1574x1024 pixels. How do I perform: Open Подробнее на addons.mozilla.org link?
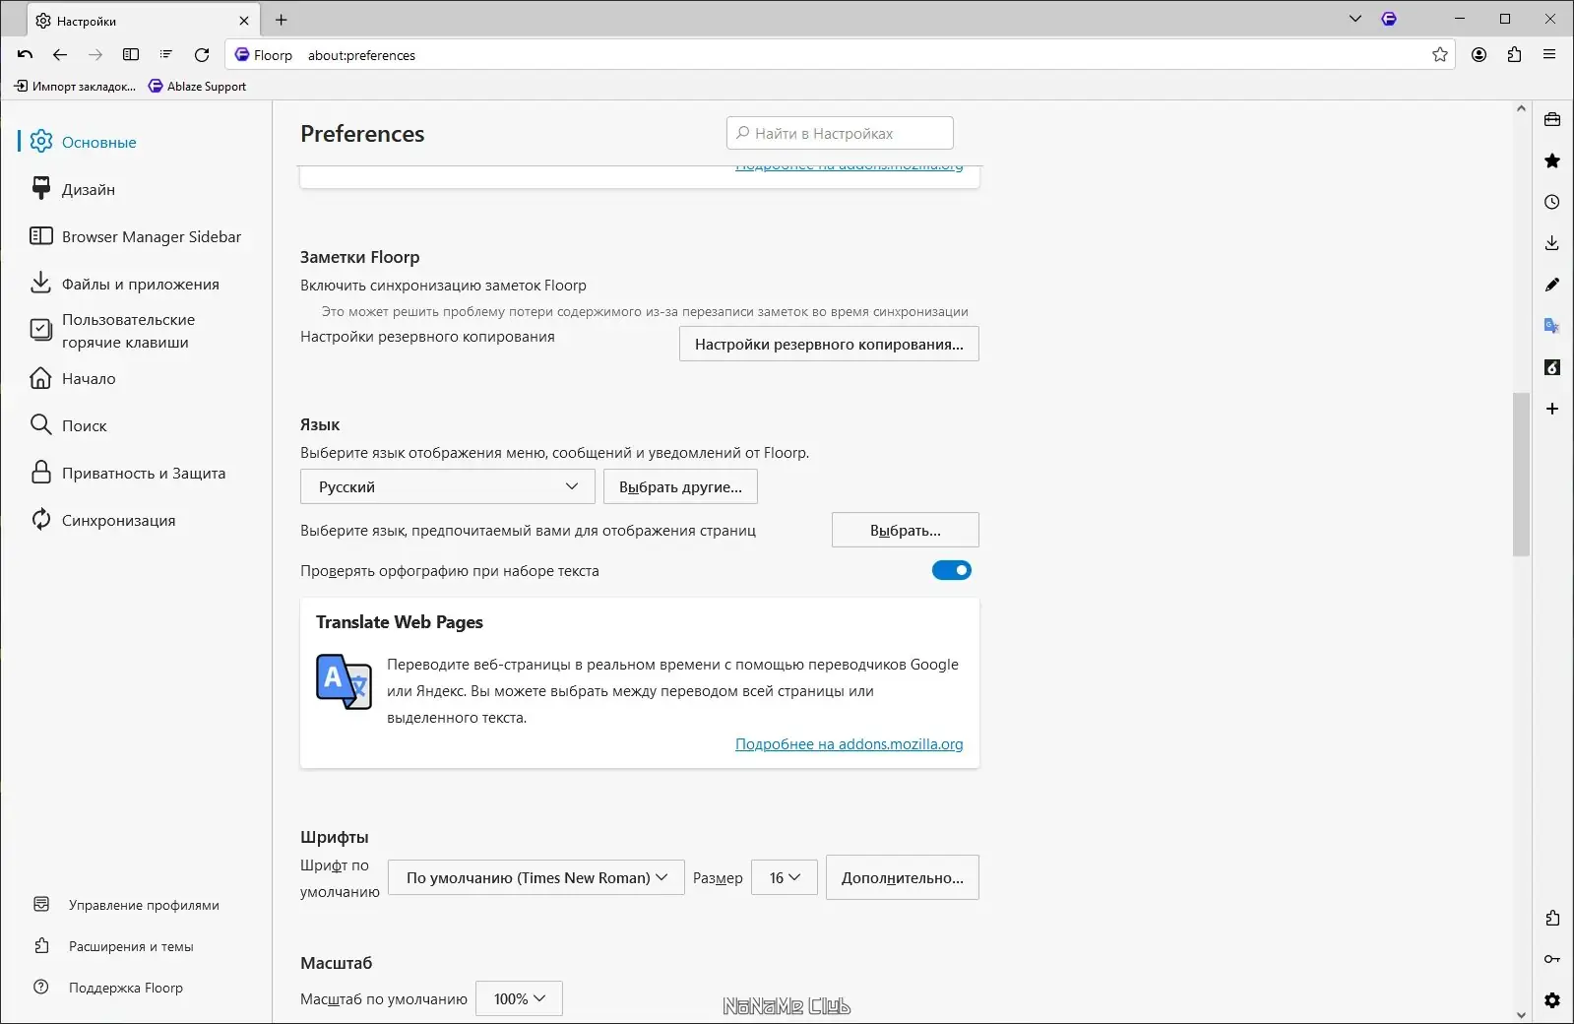coord(849,744)
